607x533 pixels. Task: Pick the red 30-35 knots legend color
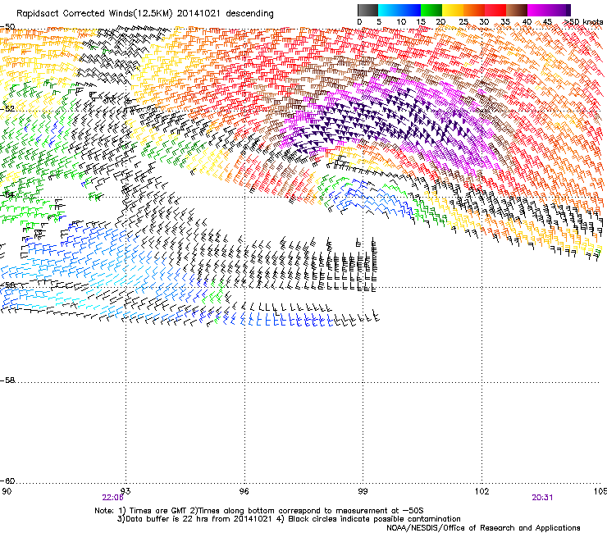point(495,10)
